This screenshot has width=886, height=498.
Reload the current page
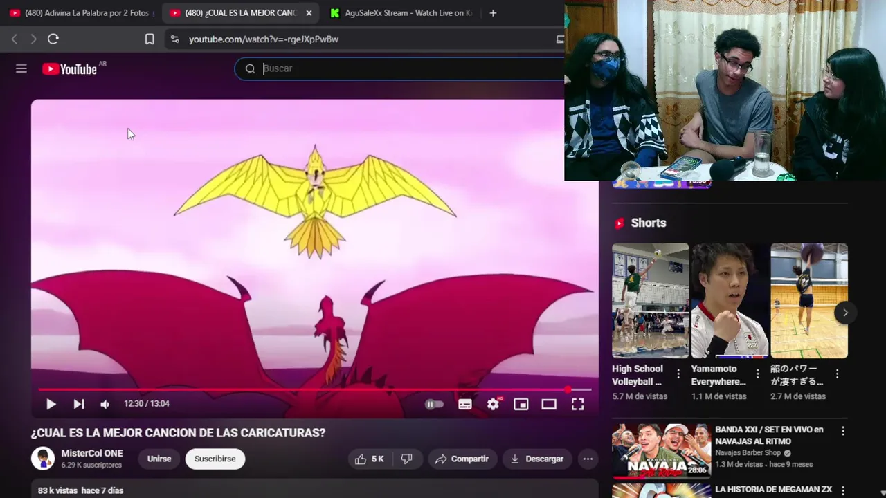coord(53,39)
